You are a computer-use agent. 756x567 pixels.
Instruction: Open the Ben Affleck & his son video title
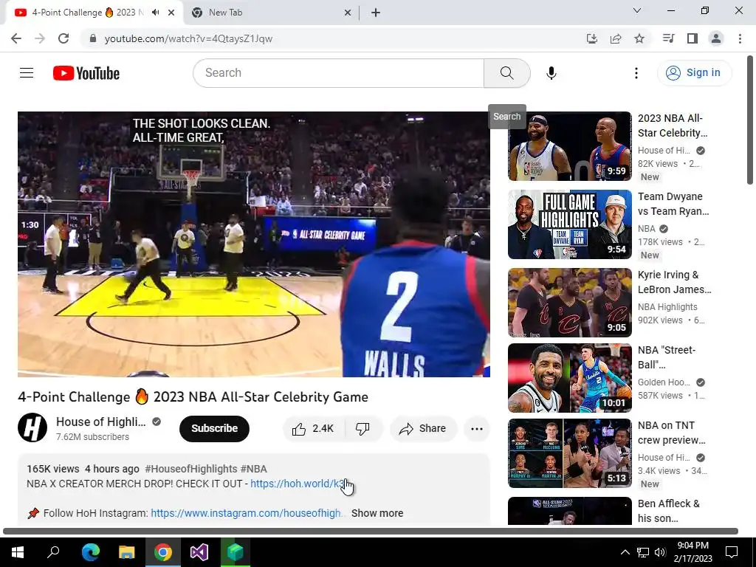tap(669, 511)
